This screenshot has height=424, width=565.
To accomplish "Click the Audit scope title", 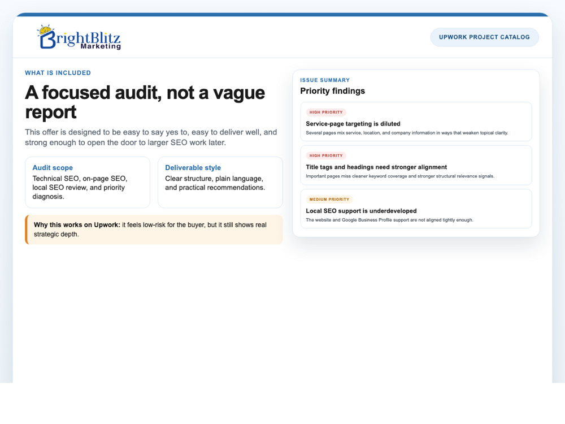I will tap(53, 168).
